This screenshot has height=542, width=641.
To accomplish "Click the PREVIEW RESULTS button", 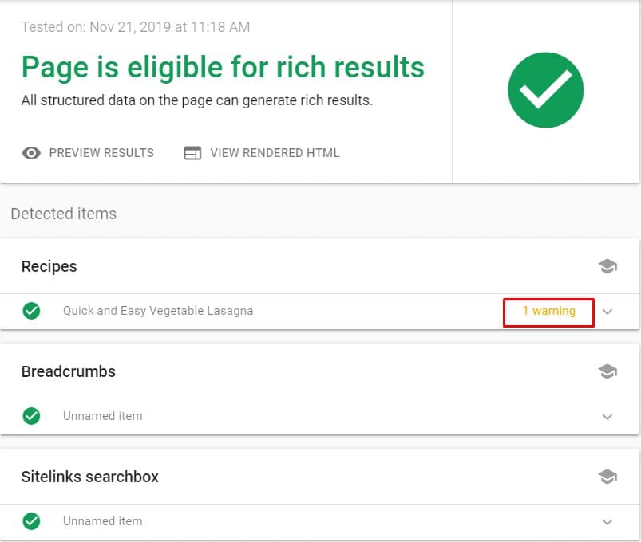I will pos(101,153).
